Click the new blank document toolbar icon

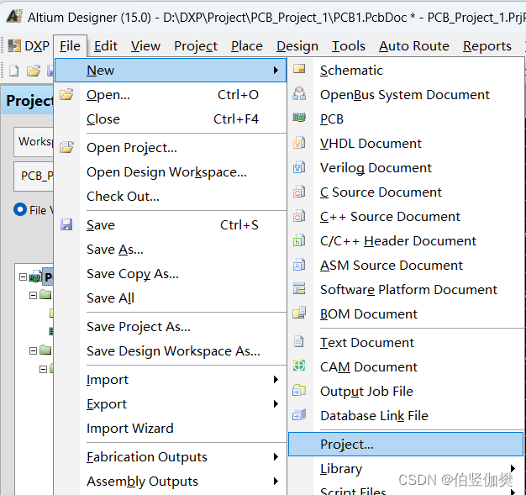click(13, 71)
